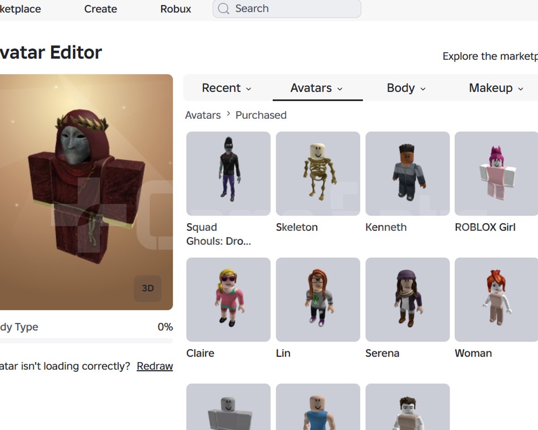Image resolution: width=538 pixels, height=430 pixels.
Task: Click the Skeleton name label
Action: pyautogui.click(x=297, y=227)
